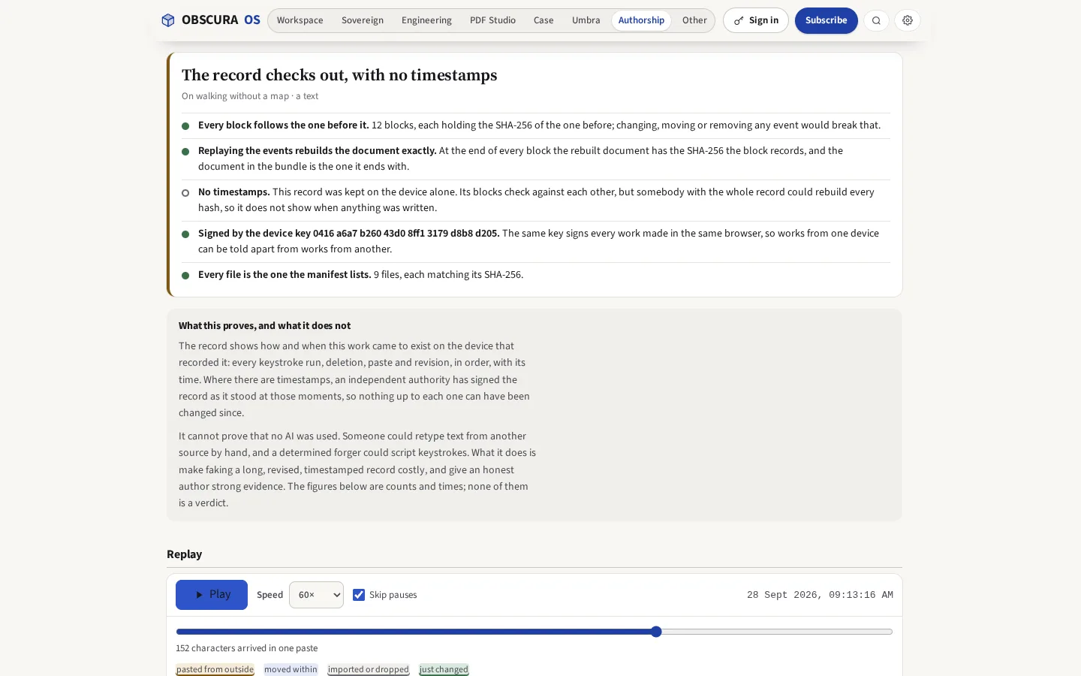Screen dimensions: 1081x676
Task: Click the 'Speed' label
Action: click(x=270, y=595)
